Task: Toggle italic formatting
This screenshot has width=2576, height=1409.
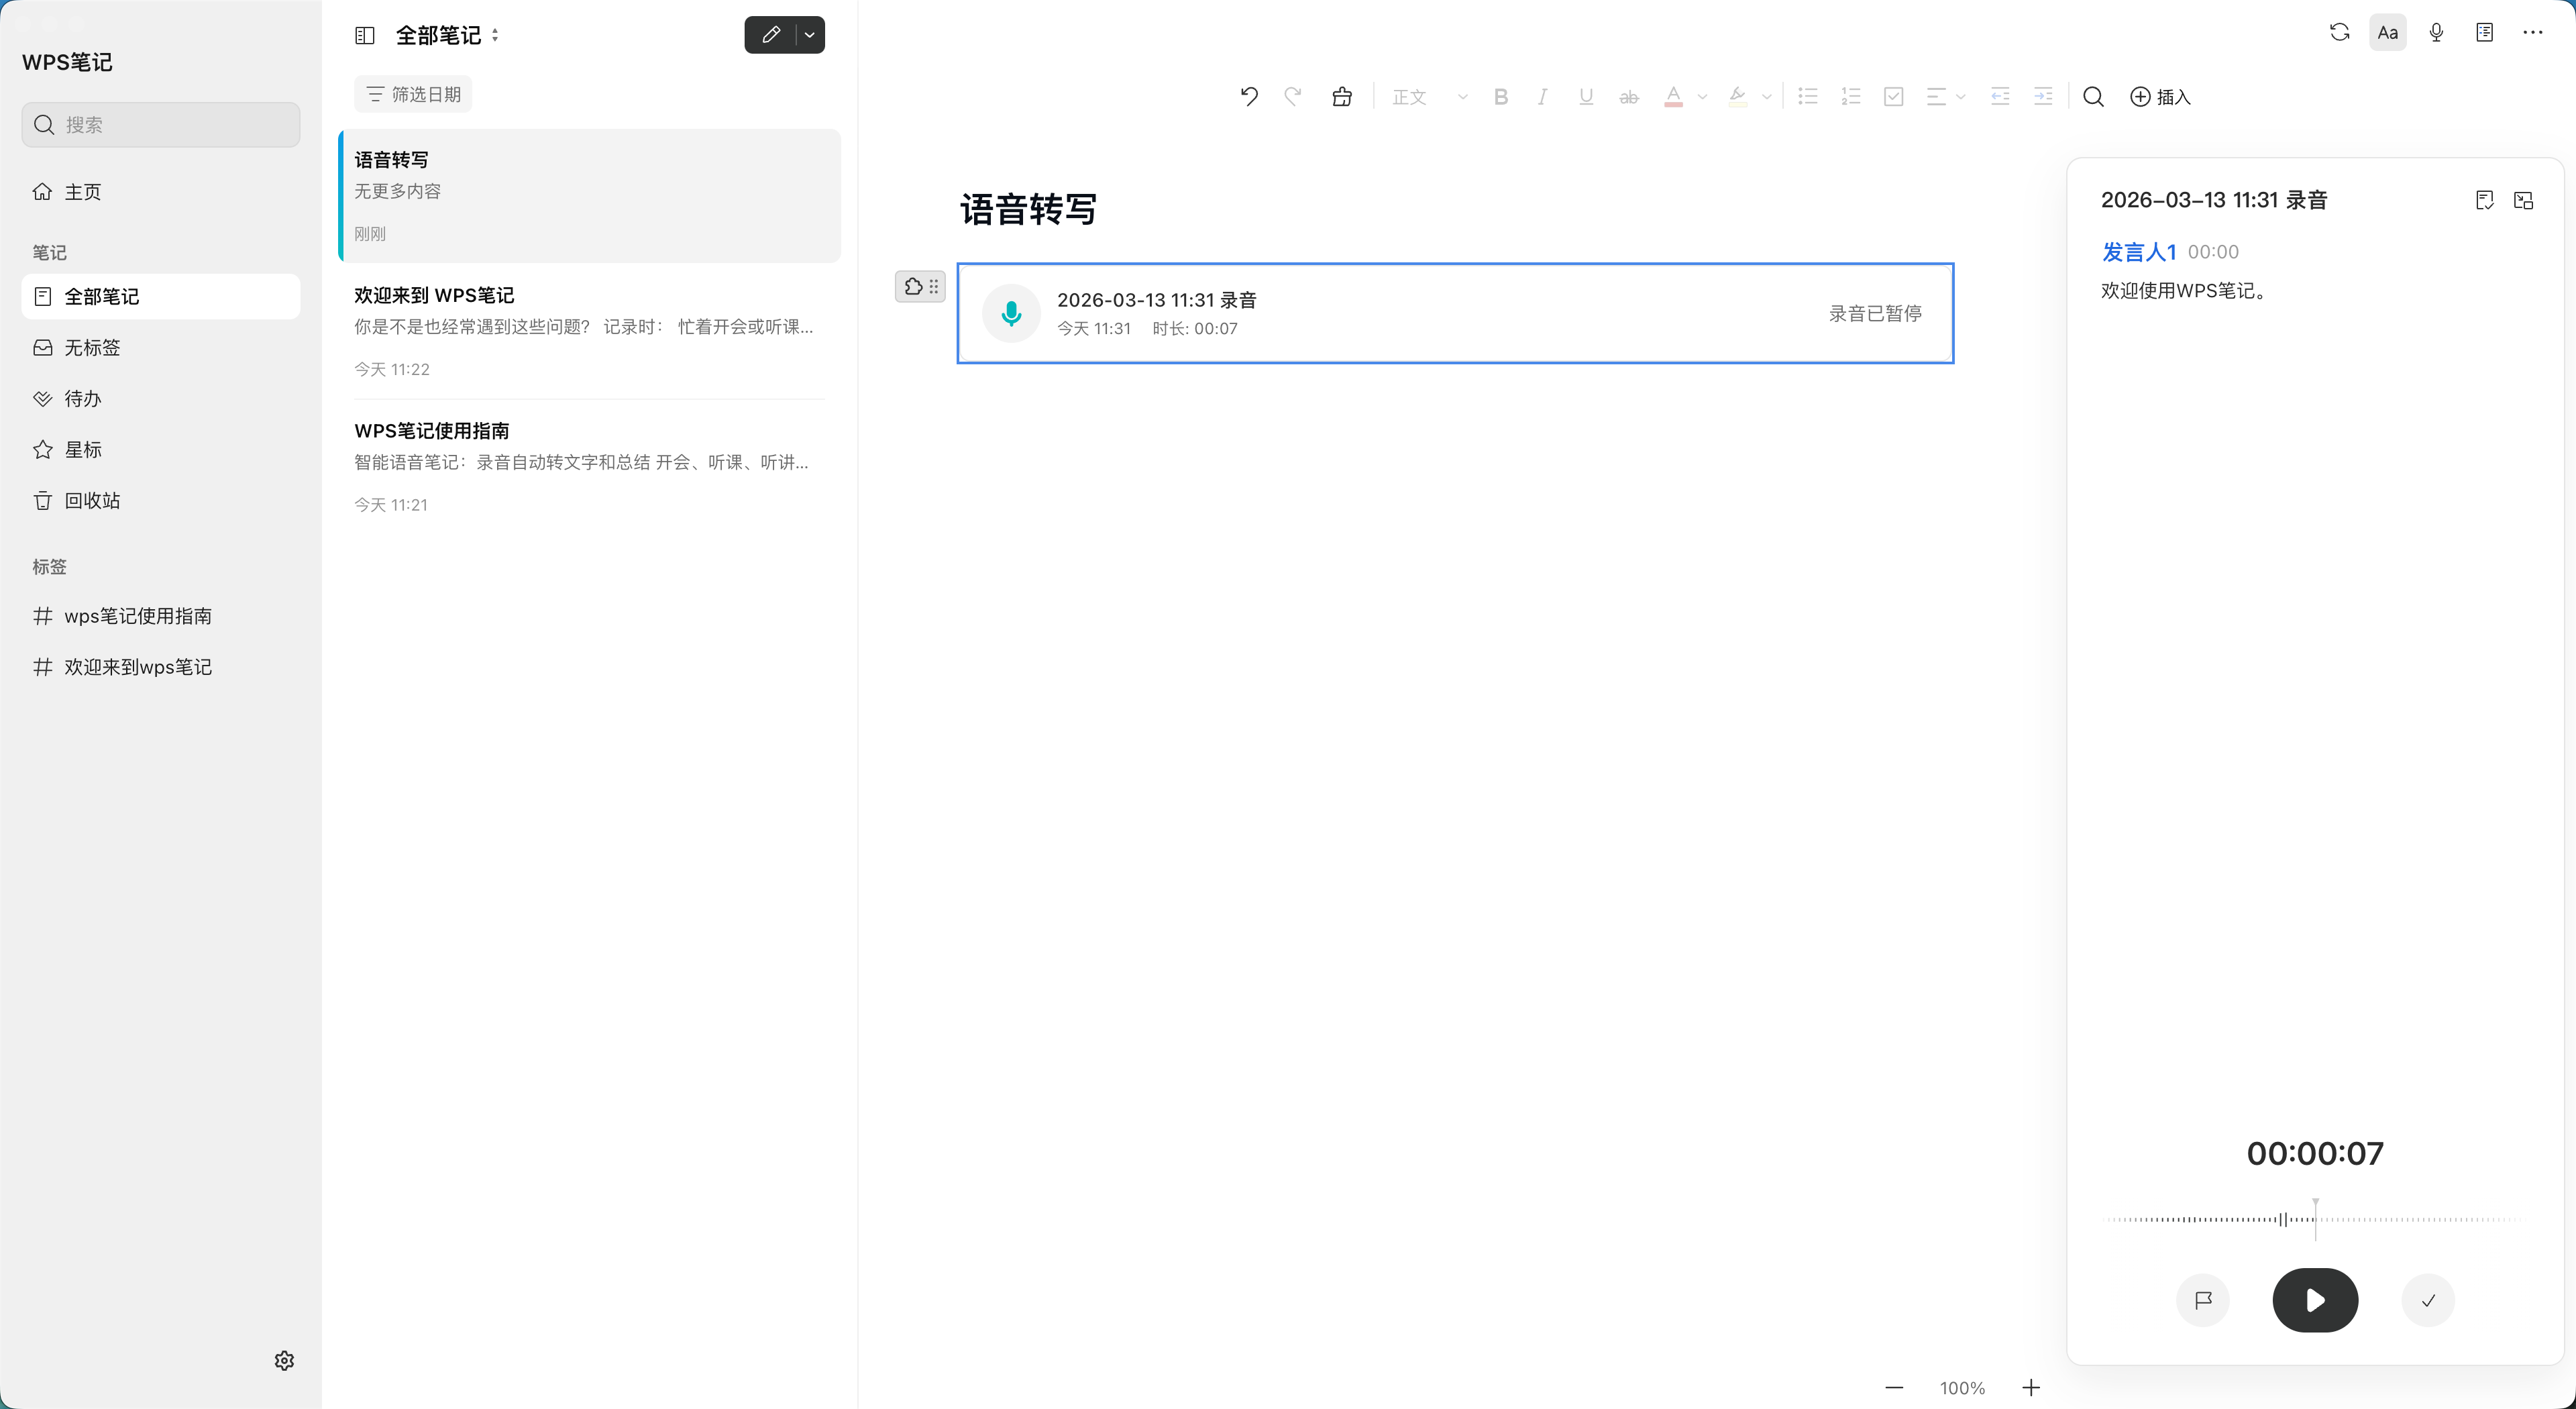Action: point(1542,97)
